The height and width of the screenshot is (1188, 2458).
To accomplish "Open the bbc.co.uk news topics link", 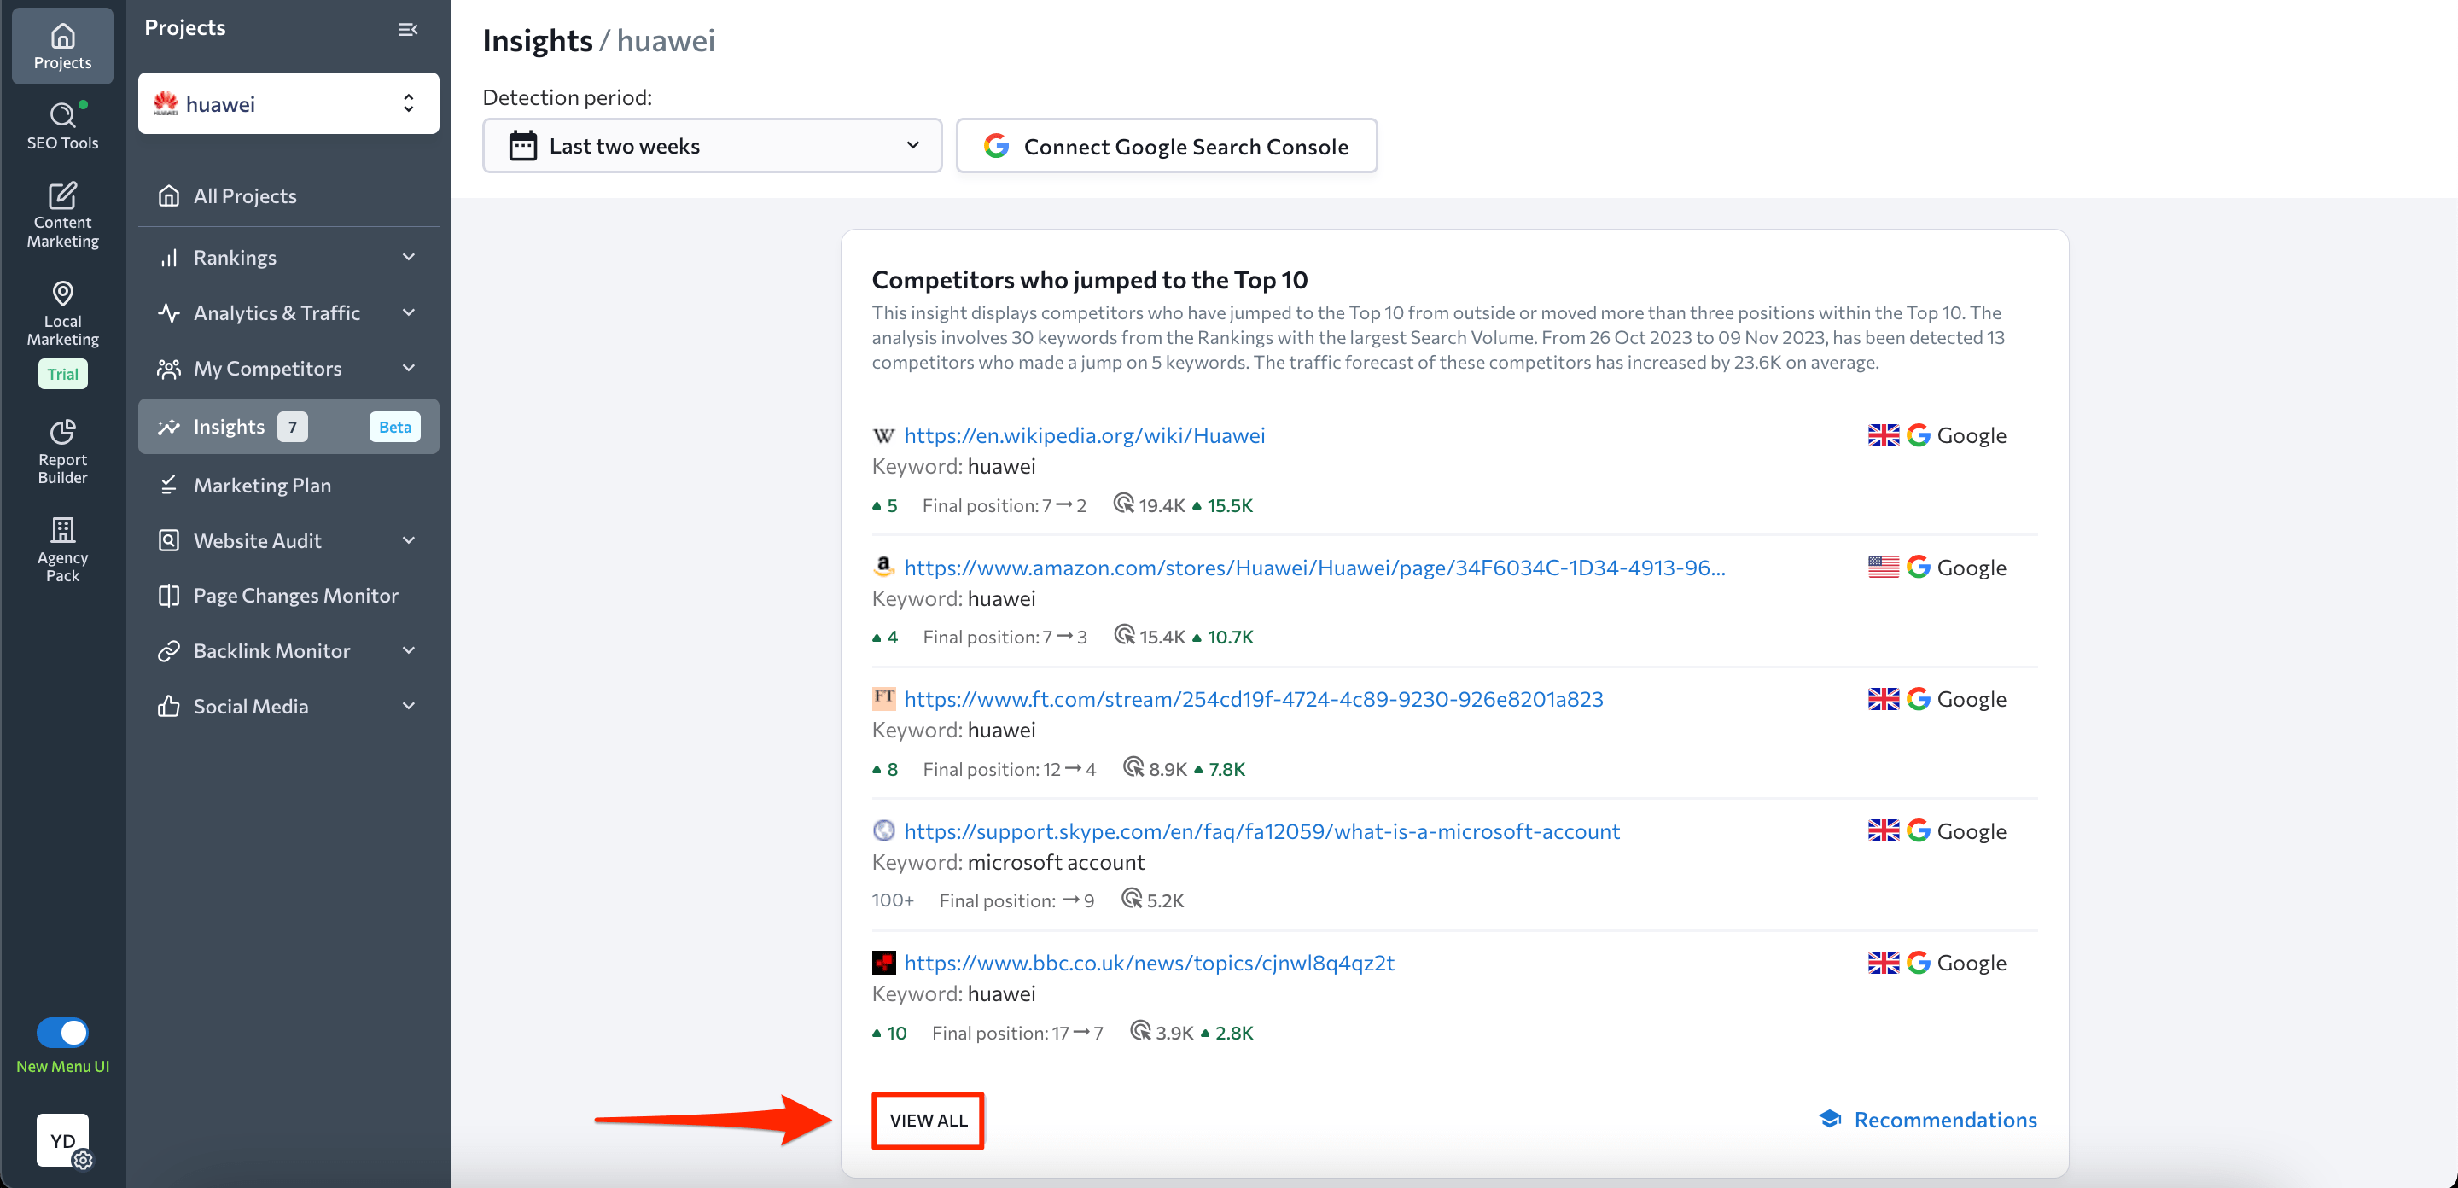I will [x=1149, y=962].
